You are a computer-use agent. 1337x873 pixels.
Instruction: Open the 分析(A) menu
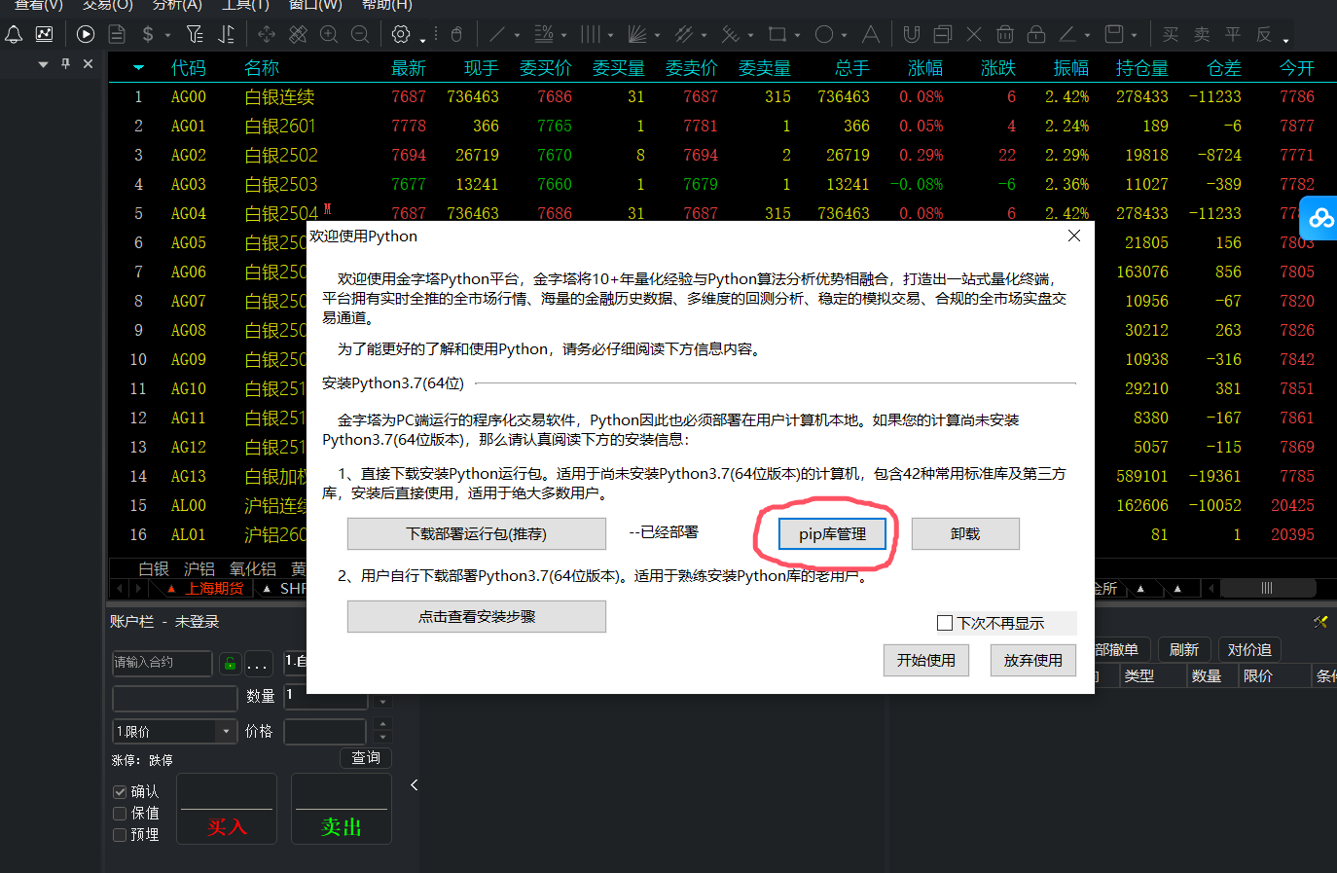click(176, 5)
